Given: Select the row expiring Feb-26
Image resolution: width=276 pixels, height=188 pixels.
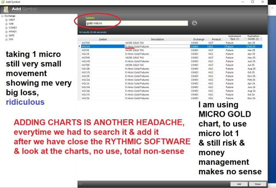Looking at the screenshot, I should (x=170, y=80).
